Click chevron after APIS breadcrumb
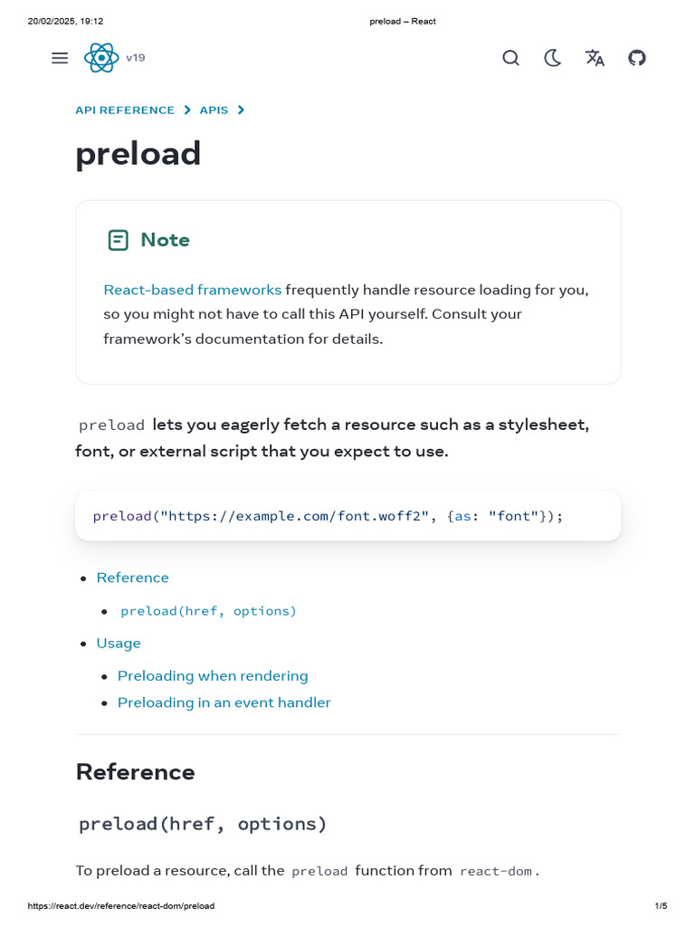The width and height of the screenshot is (695, 927). (x=241, y=110)
